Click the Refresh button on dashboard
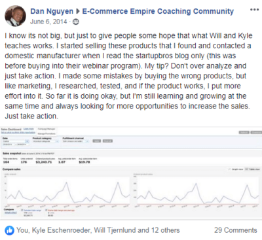262x240 pixels. (x=244, y=132)
